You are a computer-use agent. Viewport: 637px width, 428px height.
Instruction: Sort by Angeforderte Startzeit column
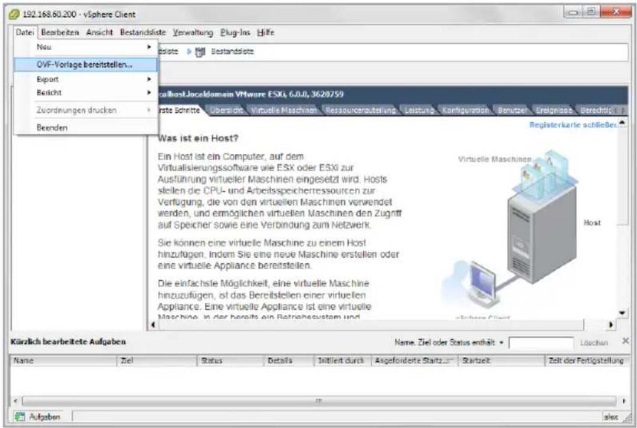point(415,361)
